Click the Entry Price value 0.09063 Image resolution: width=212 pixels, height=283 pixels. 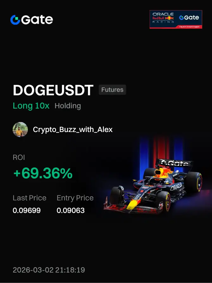click(71, 211)
